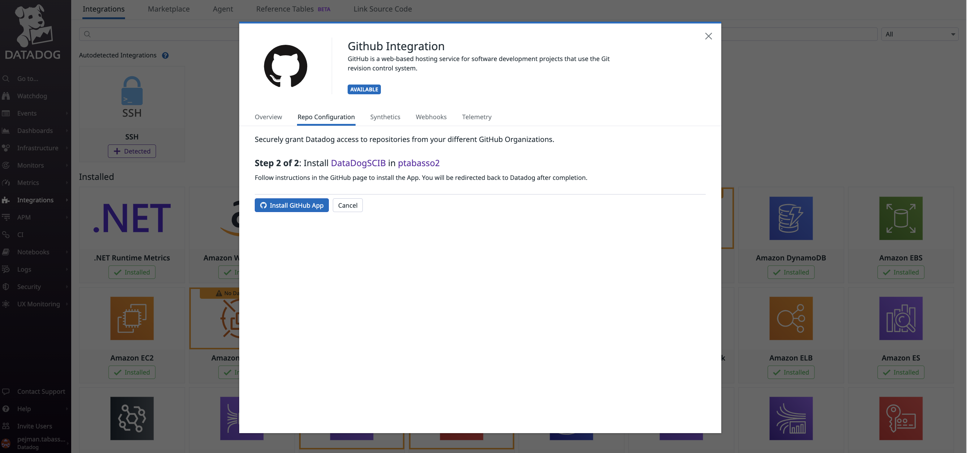This screenshot has width=967, height=453.
Task: Switch to the Synthetics tab
Action: pyautogui.click(x=385, y=117)
